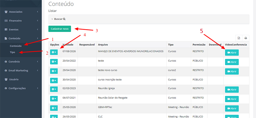Open the Conteúdo submenu item
Viewport: 256px width, 118px height.
click(16, 46)
